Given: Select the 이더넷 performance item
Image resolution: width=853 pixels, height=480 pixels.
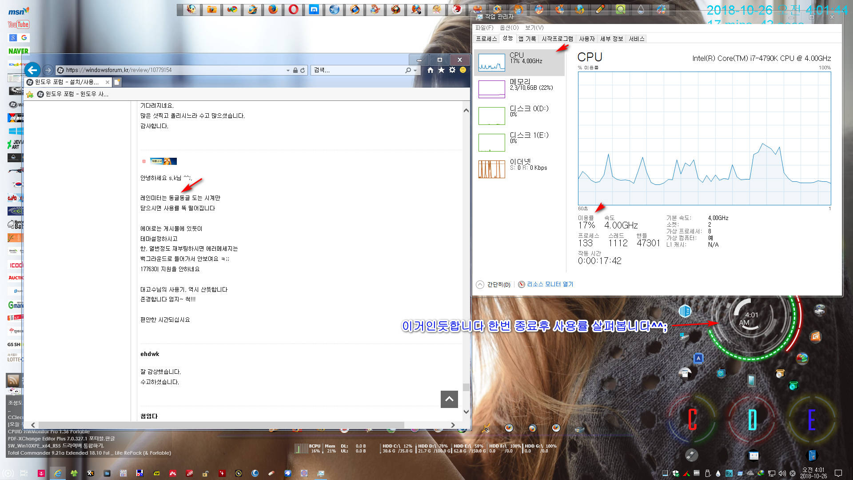Looking at the screenshot, I should [x=519, y=169].
